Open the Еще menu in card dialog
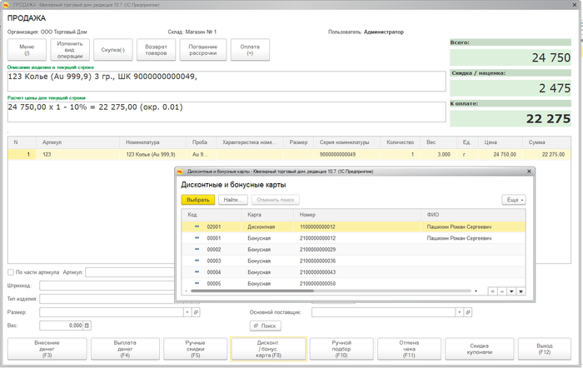Image resolution: width=583 pixels, height=368 pixels. click(516, 200)
